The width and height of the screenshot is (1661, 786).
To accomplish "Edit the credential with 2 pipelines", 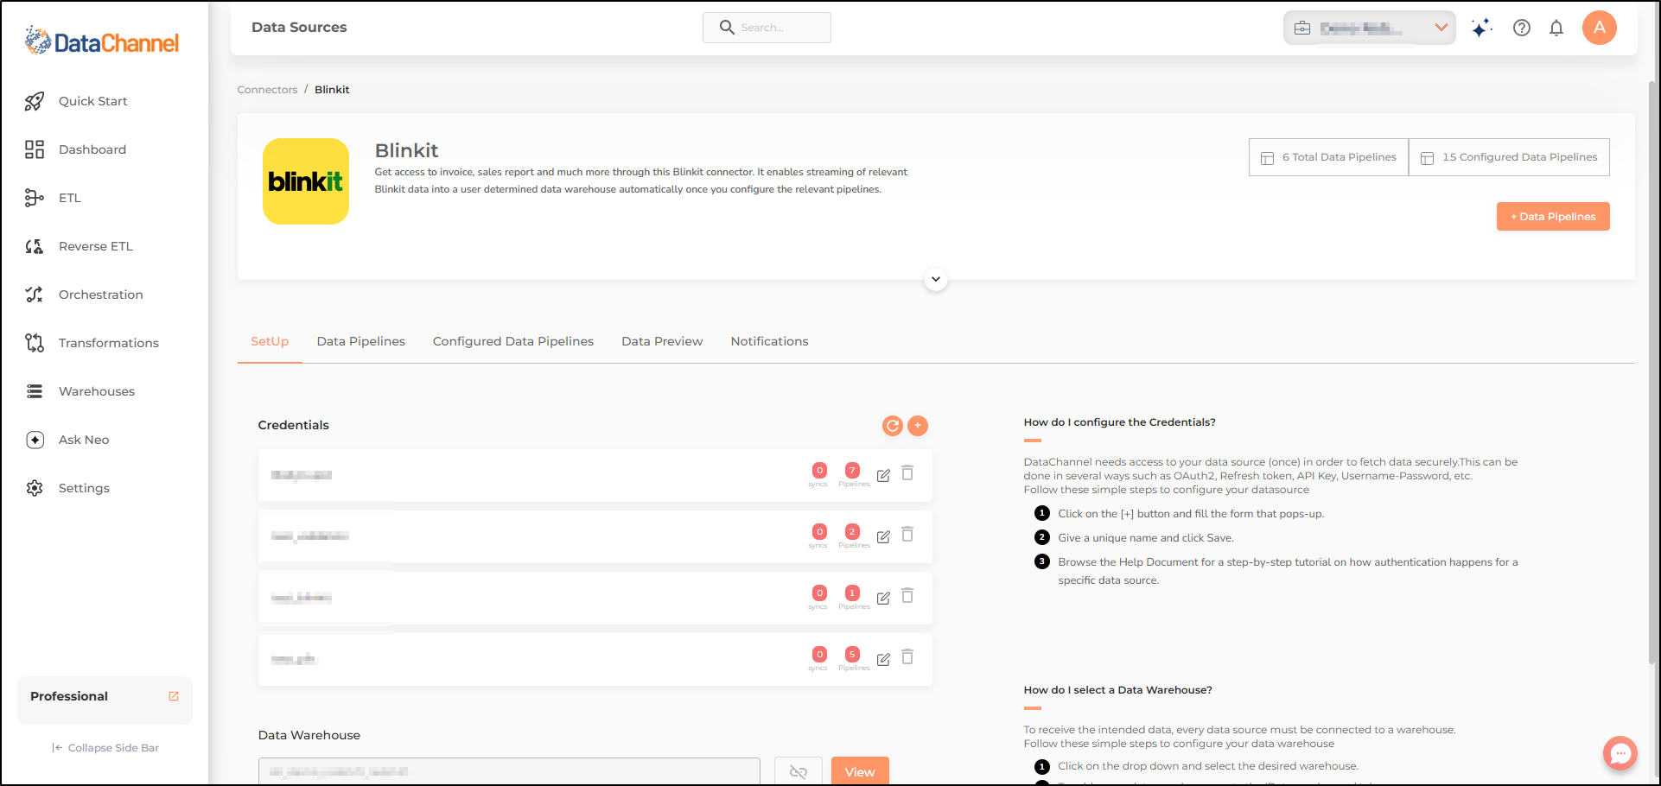I will pyautogui.click(x=883, y=536).
